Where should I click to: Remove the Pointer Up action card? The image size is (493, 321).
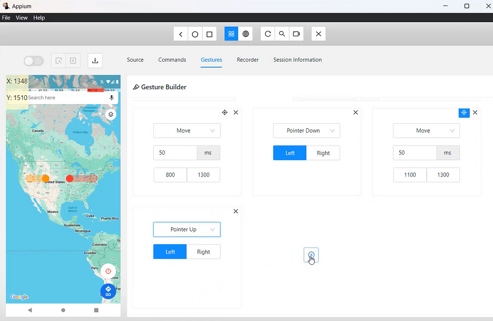236,211
